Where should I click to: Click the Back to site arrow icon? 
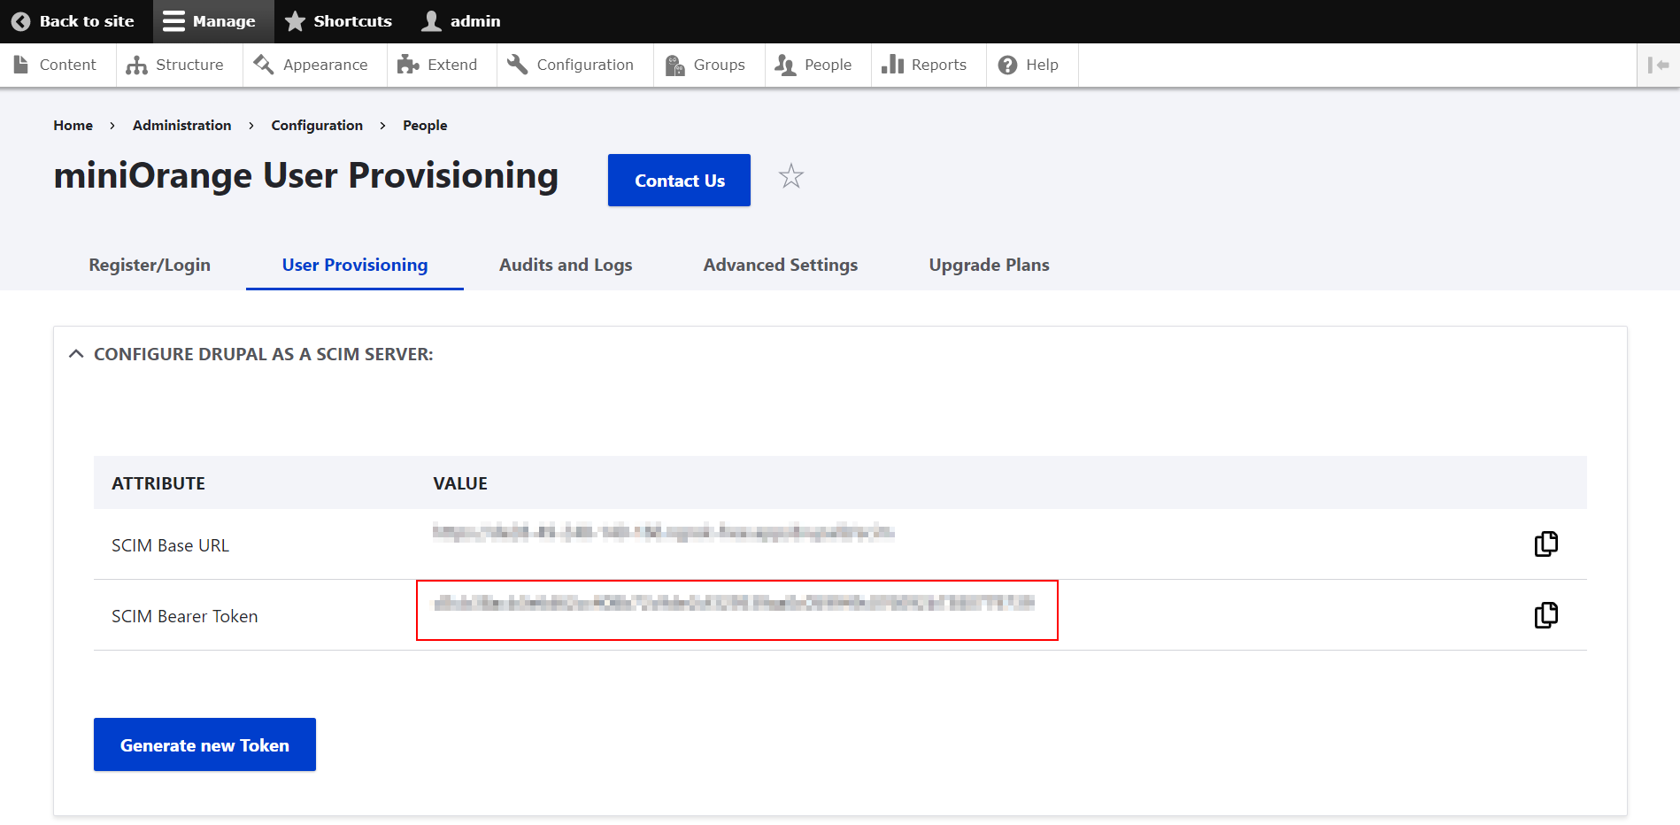[x=21, y=21]
